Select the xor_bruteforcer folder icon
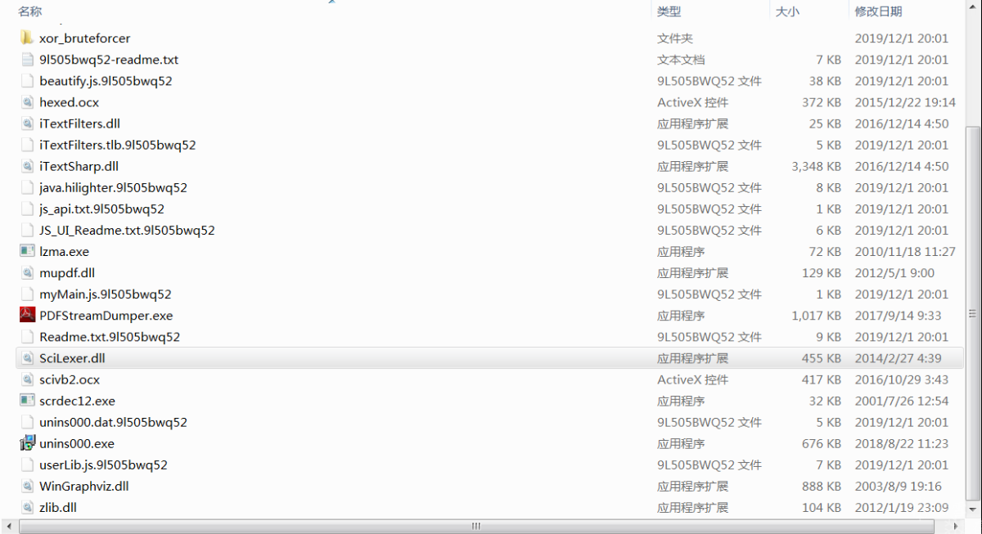This screenshot has width=982, height=534. pos(27,38)
